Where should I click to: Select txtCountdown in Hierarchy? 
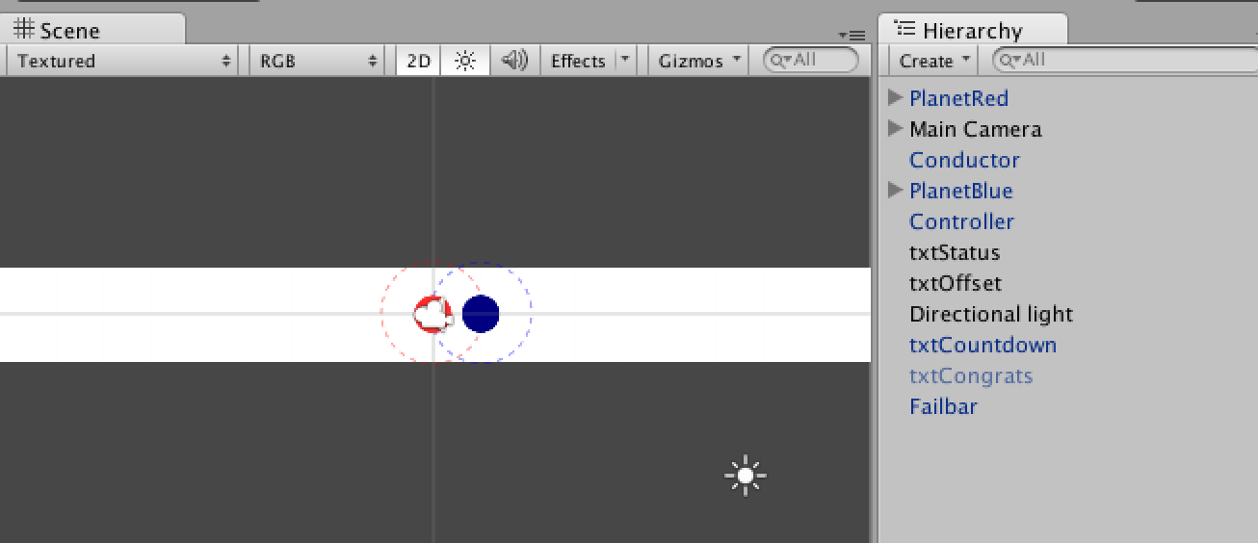pos(983,345)
